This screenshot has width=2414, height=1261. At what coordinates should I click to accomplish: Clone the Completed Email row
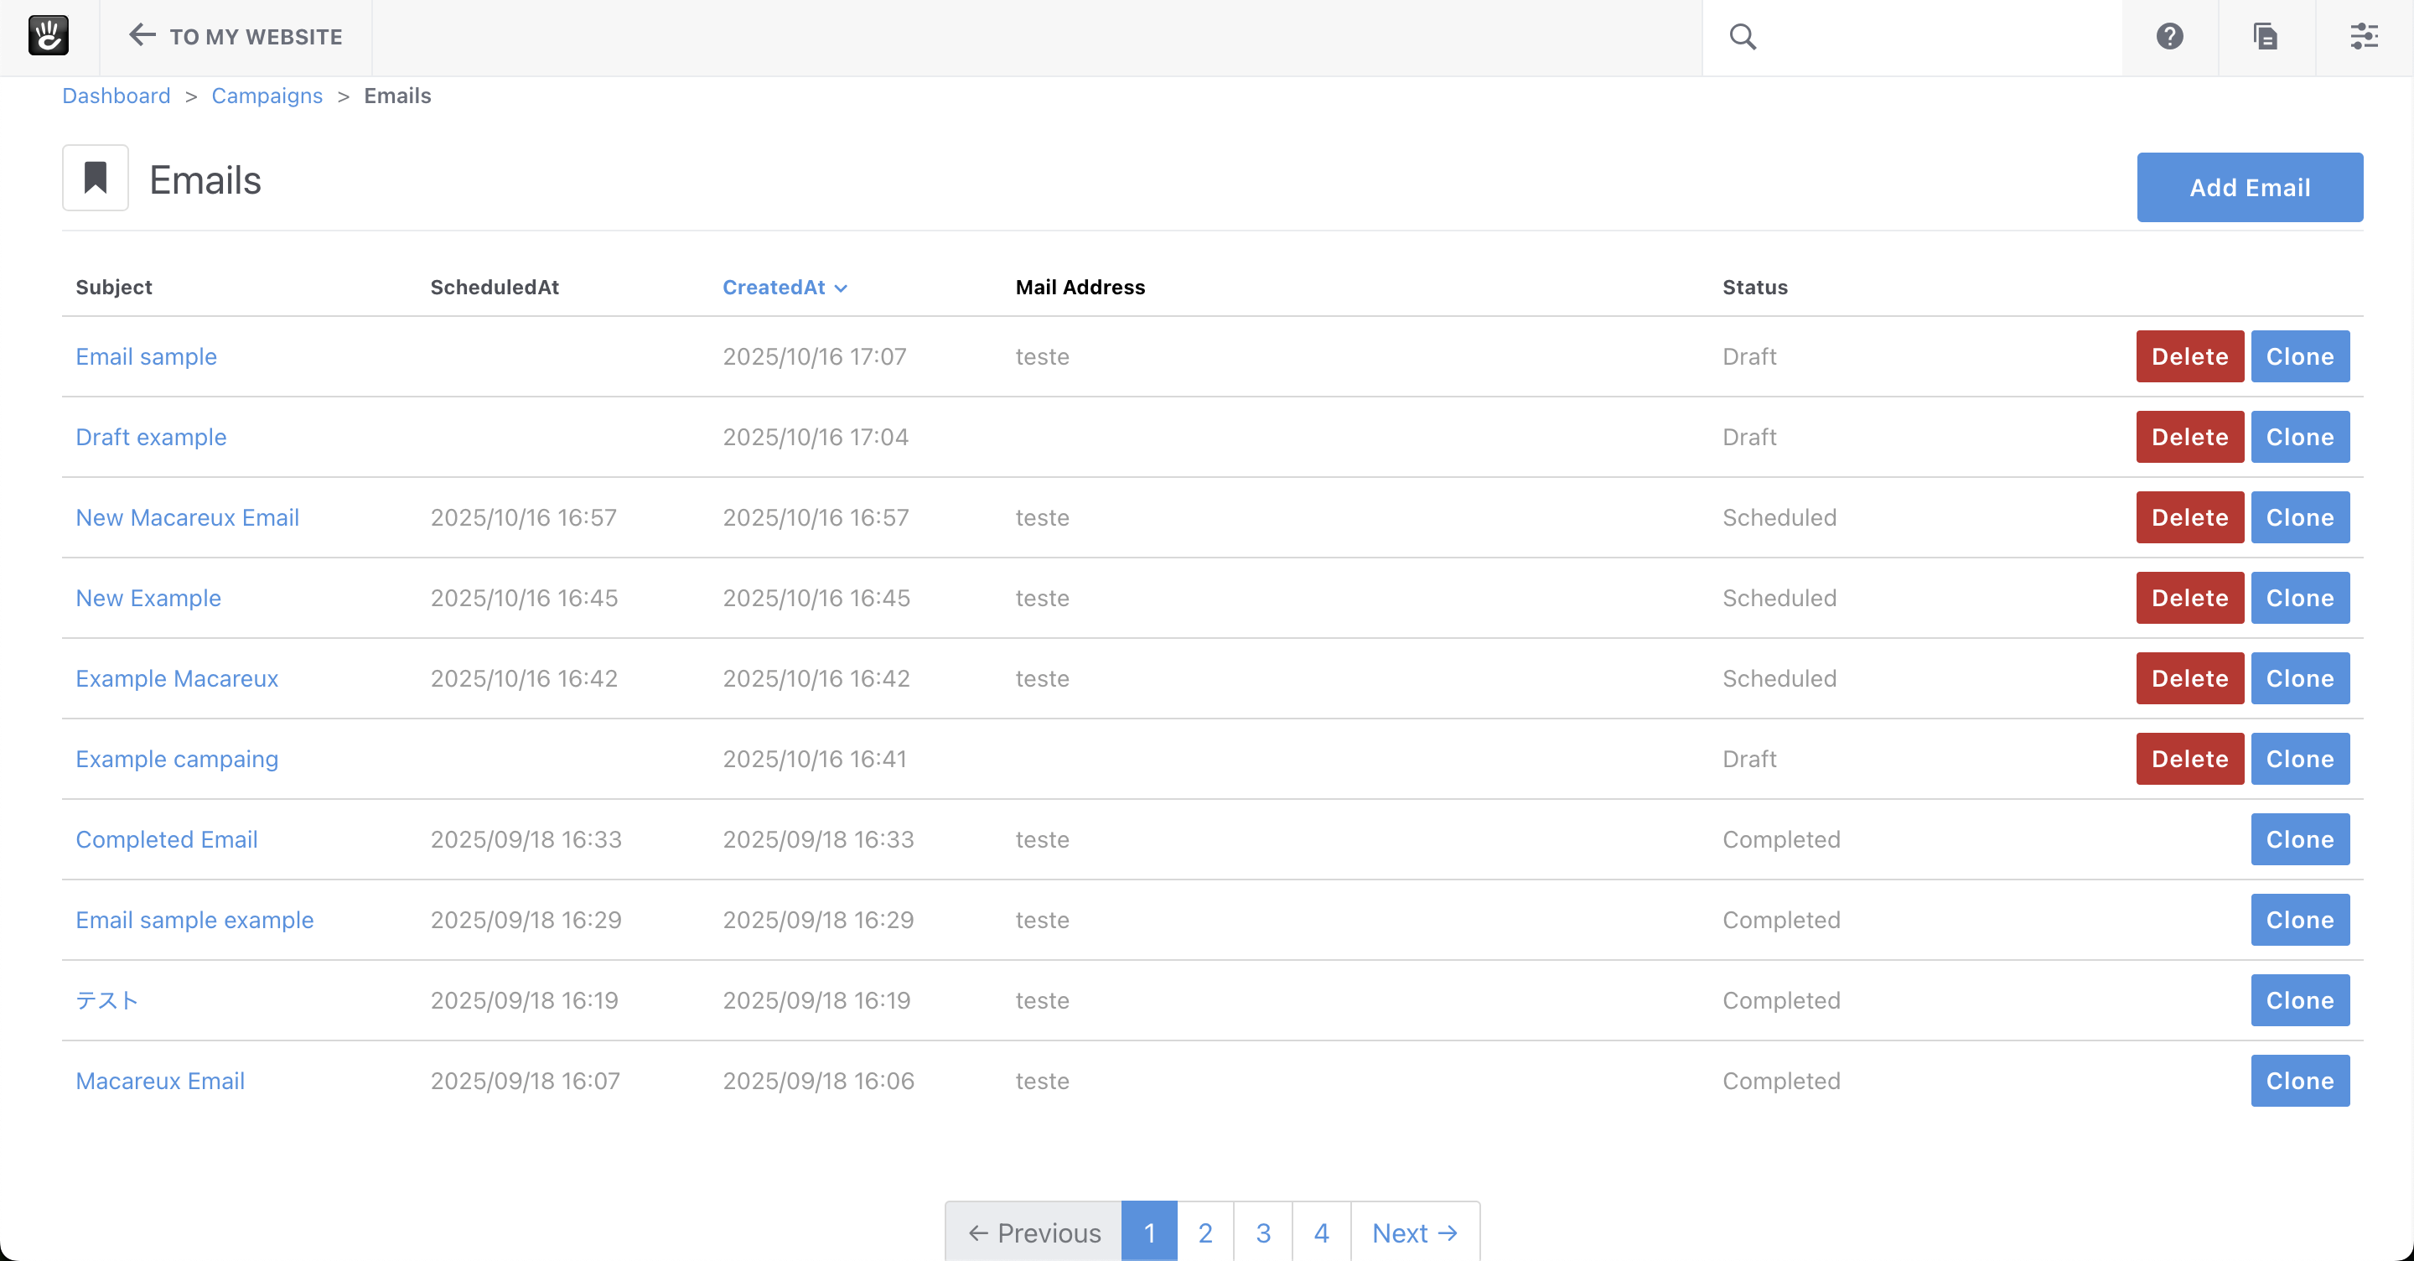2298,839
